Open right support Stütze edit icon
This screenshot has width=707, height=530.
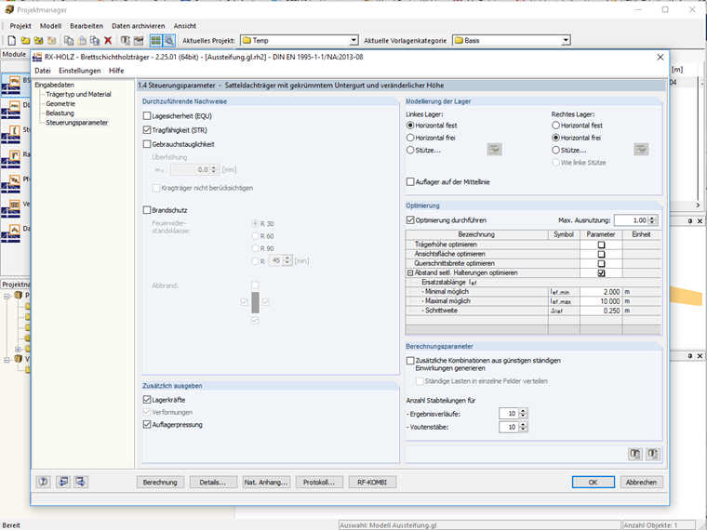(641, 150)
